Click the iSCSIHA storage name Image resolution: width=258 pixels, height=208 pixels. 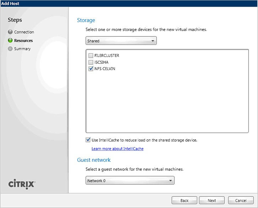(101, 62)
